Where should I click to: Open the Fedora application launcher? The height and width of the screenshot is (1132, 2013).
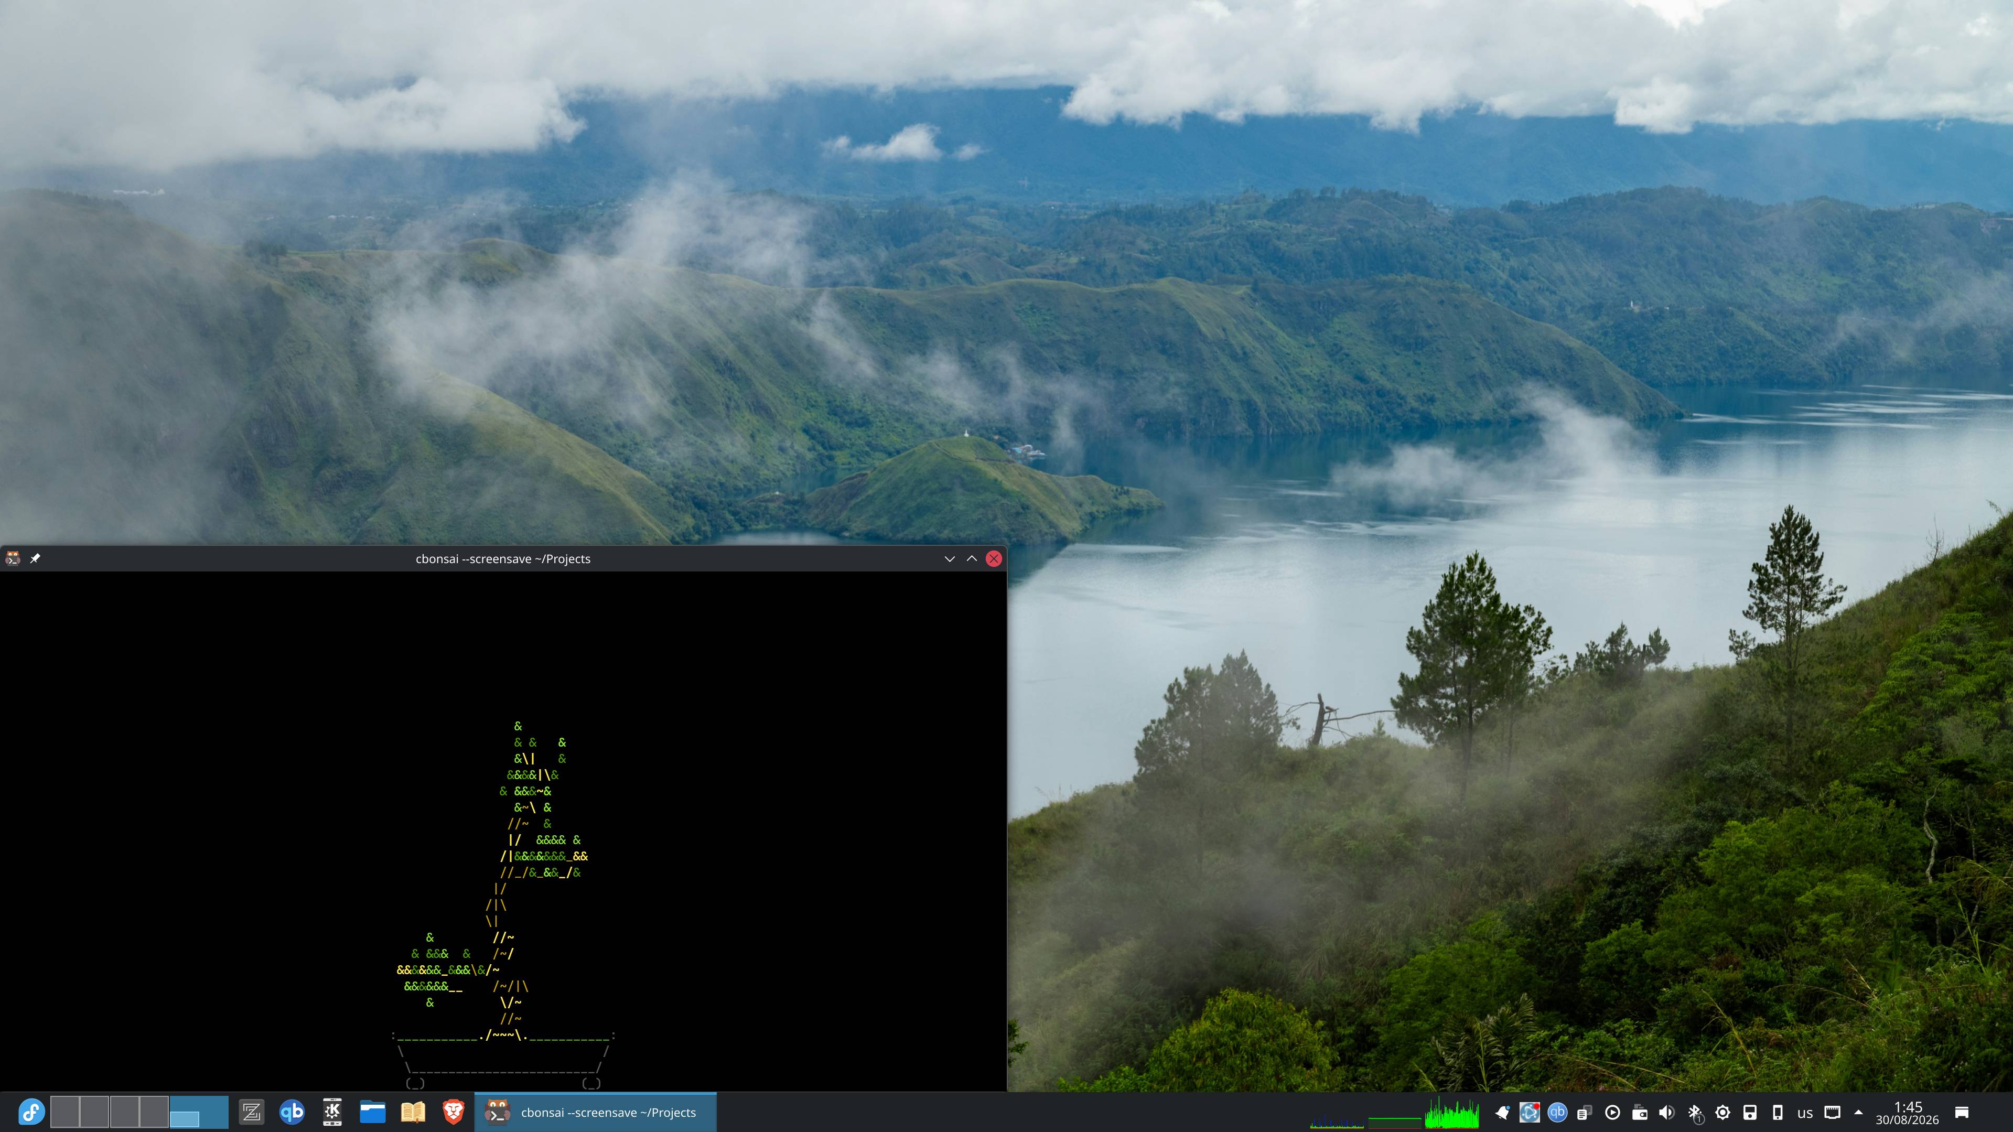coord(31,1112)
